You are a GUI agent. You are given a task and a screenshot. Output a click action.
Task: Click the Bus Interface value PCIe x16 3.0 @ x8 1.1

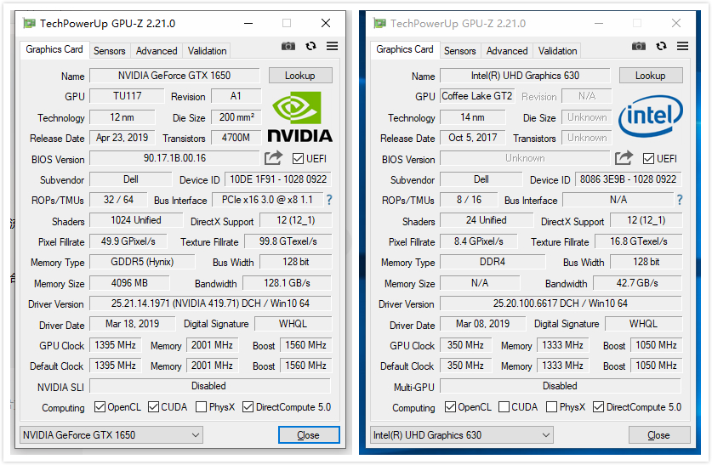click(x=267, y=200)
